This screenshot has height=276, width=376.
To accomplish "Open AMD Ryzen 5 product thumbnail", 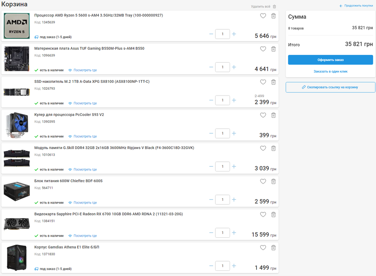I will pos(17,26).
